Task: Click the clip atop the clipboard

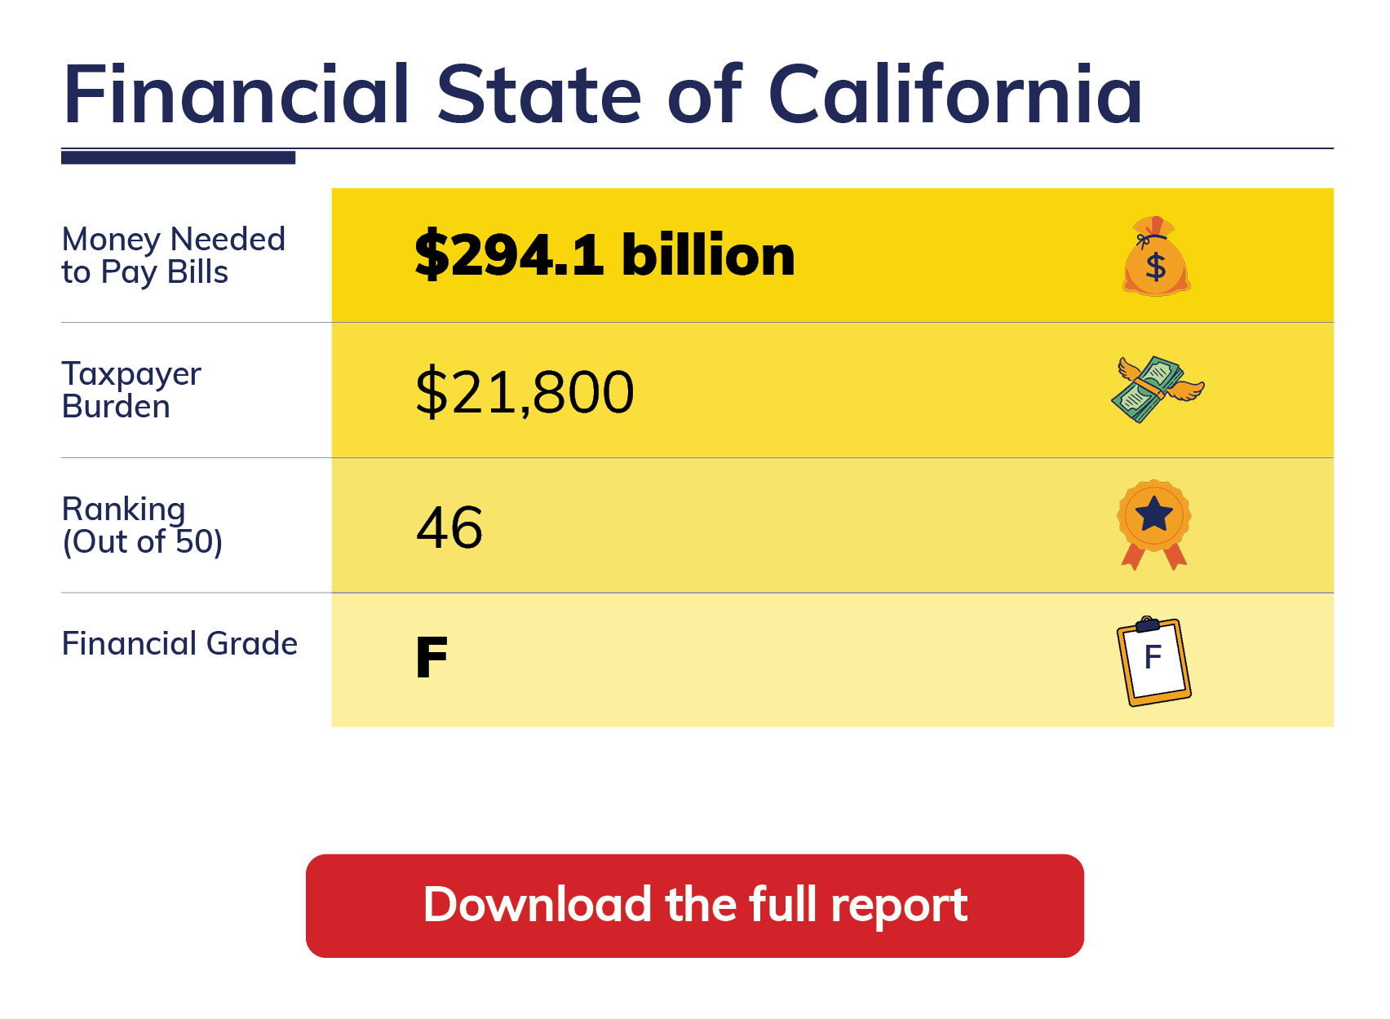Action: pyautogui.click(x=1147, y=625)
